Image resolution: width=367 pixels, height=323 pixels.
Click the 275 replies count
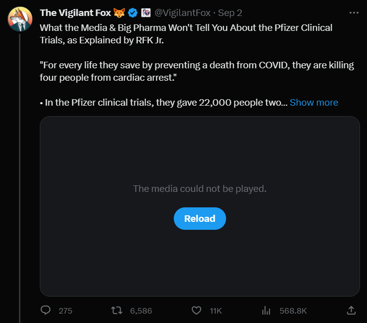[x=65, y=311]
